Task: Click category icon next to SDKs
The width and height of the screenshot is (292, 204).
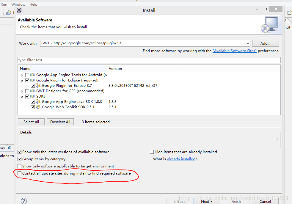Action: [32, 96]
